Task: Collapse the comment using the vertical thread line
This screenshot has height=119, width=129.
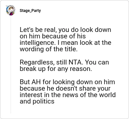Action: (11, 64)
